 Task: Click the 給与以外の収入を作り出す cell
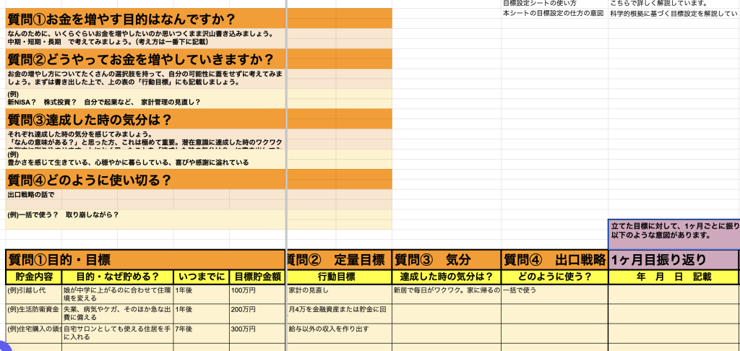point(340,329)
